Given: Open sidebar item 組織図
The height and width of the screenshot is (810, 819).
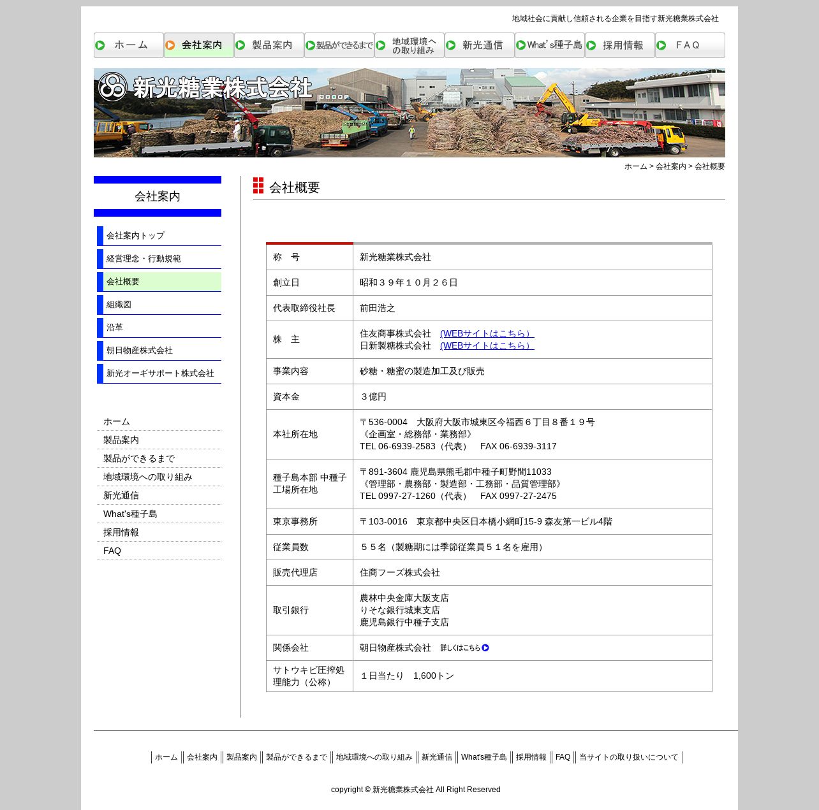Looking at the screenshot, I should coord(159,305).
